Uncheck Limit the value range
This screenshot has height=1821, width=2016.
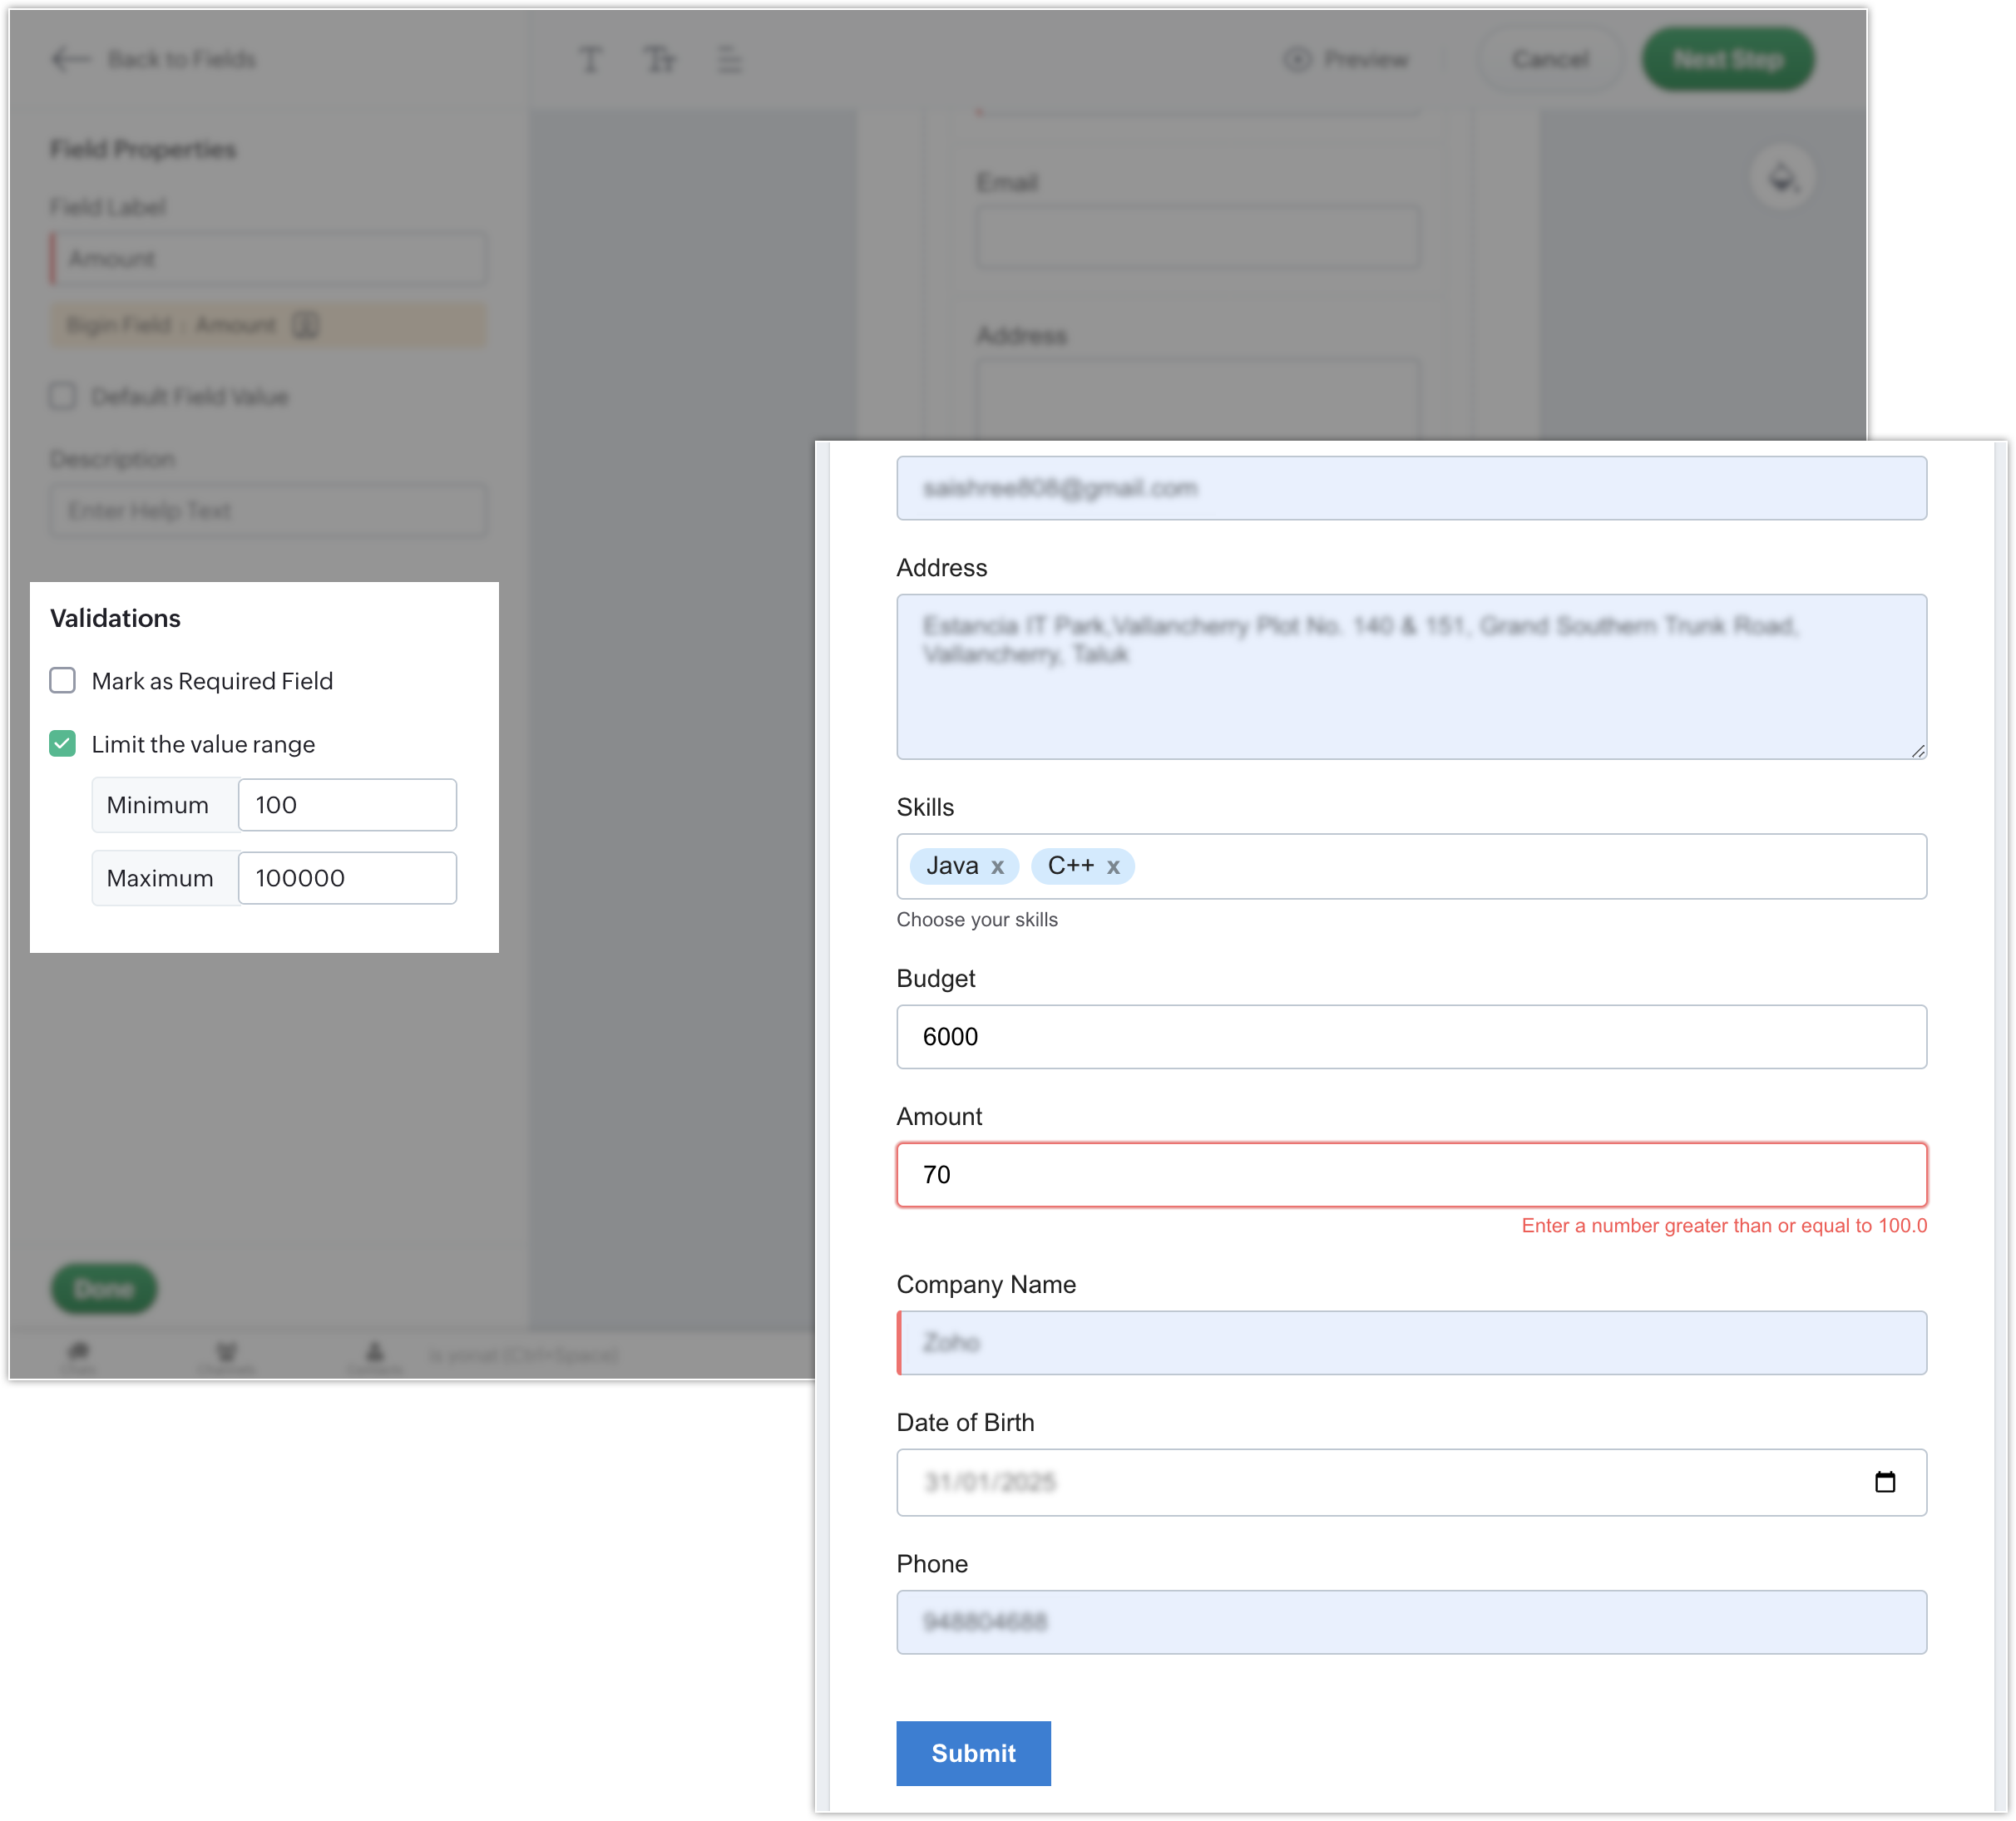pos(63,744)
